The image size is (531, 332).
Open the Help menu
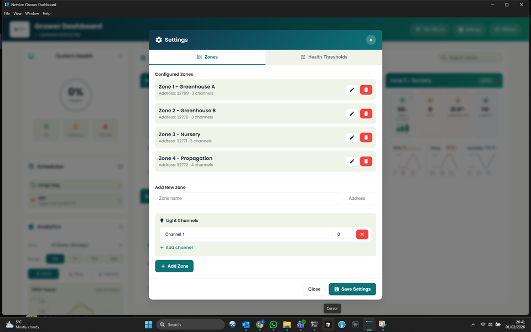46,13
